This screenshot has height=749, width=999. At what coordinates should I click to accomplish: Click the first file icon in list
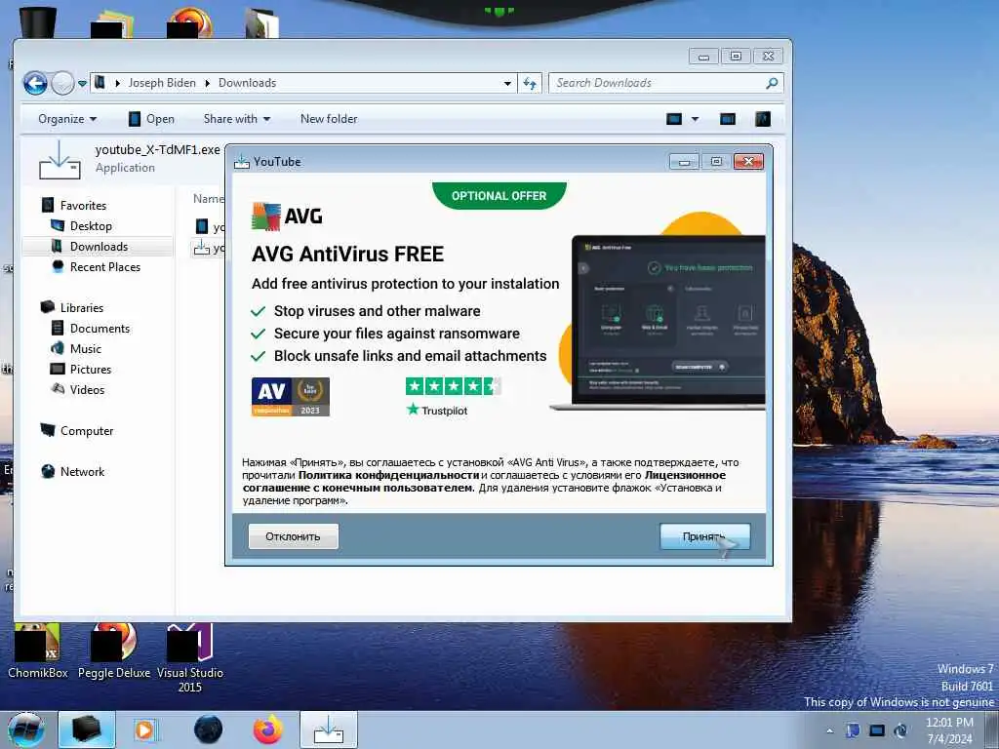click(x=202, y=226)
